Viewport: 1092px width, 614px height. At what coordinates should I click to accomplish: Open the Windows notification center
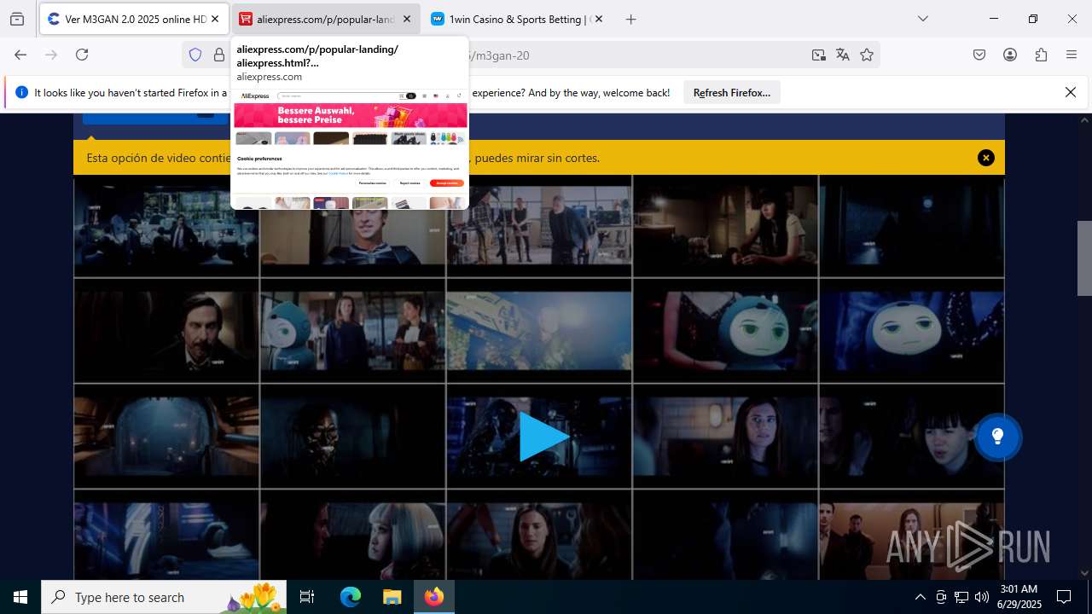[1064, 597]
